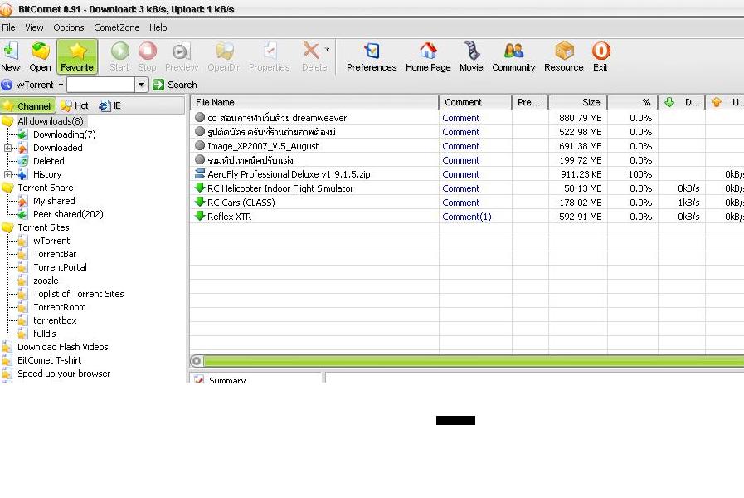Open the search box dropdown arrow
The width and height of the screenshot is (744, 498).
[142, 85]
